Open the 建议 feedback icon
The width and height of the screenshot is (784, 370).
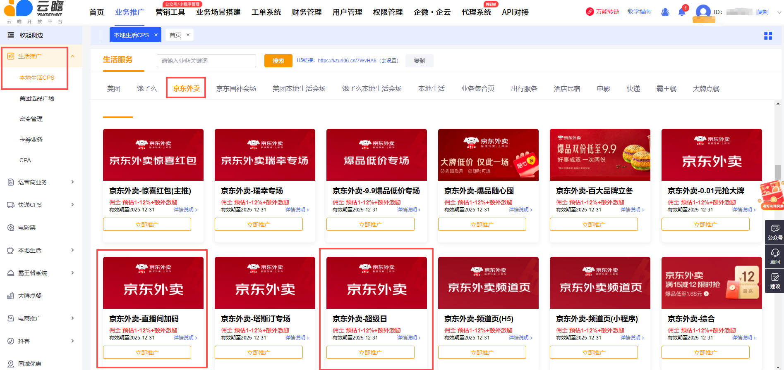pyautogui.click(x=774, y=280)
